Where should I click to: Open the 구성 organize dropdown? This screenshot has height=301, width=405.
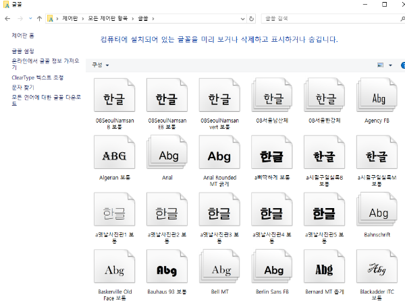[101, 65]
